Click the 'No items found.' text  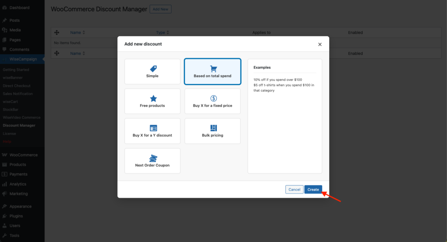click(x=68, y=43)
